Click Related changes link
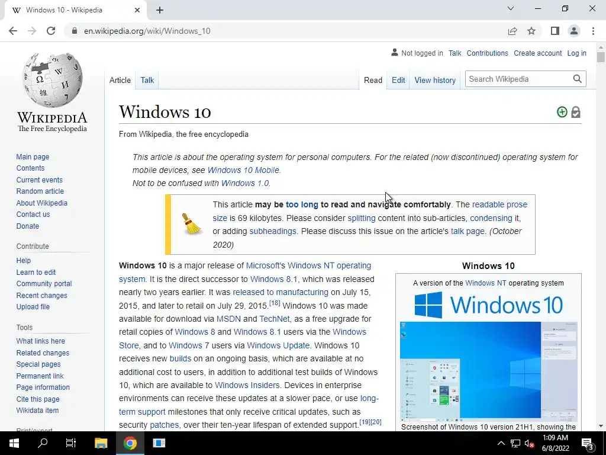Screen dimensions: 606x455 (43, 353)
